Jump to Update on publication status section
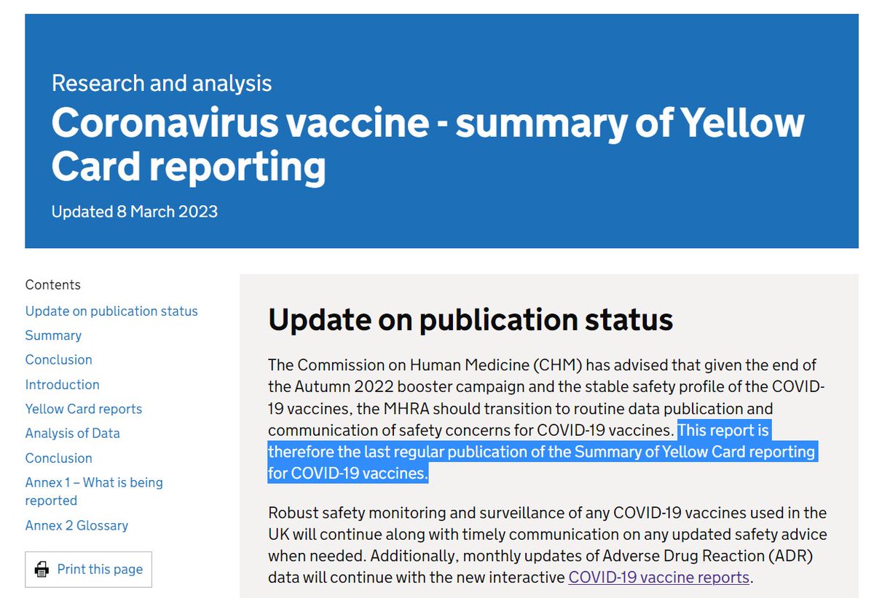Viewport: 874px width, 598px height. 111,311
